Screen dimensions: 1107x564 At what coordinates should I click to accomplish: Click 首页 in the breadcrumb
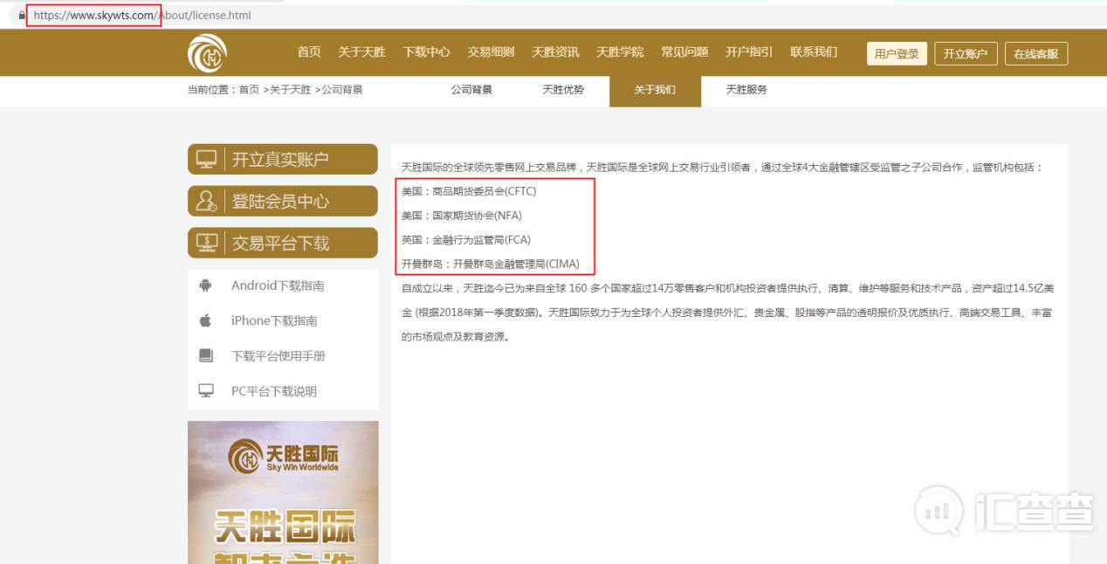point(249,90)
